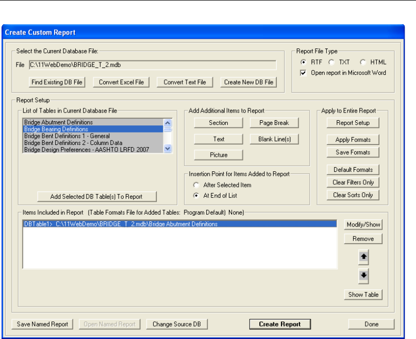Add a Picture to the report
This screenshot has width=416, height=339.
219,155
